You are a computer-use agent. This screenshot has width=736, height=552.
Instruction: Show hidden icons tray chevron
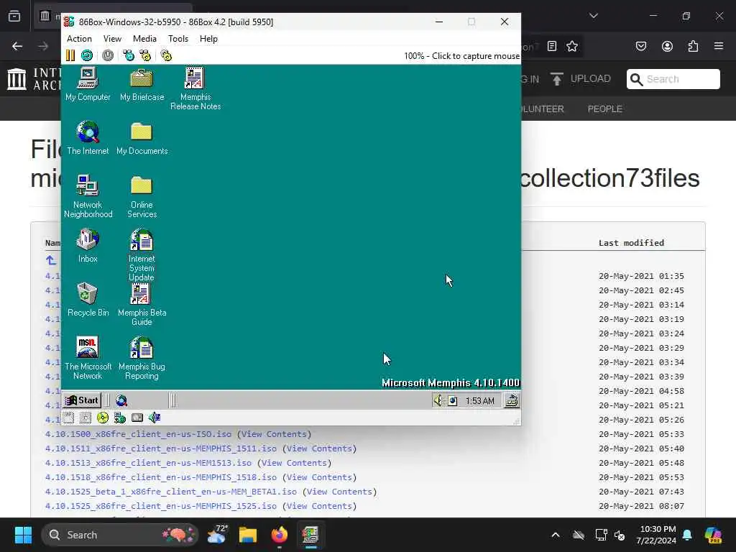click(556, 535)
